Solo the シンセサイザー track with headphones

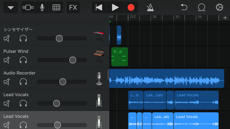(23, 38)
